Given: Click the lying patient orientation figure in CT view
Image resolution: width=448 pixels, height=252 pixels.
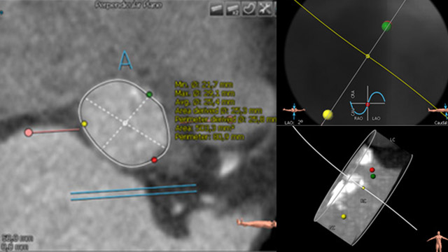Looking at the screenshot, I should coord(256,223).
